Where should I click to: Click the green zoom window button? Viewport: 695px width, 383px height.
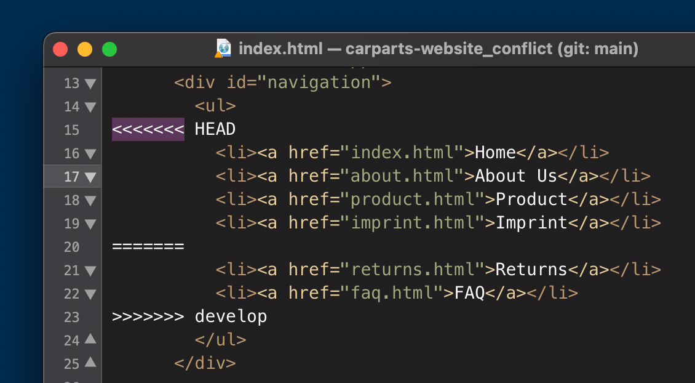coord(109,49)
